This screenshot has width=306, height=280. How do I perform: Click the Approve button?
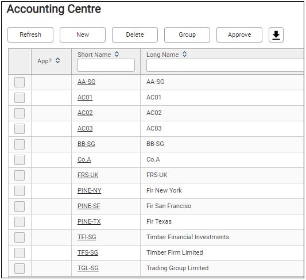click(239, 34)
